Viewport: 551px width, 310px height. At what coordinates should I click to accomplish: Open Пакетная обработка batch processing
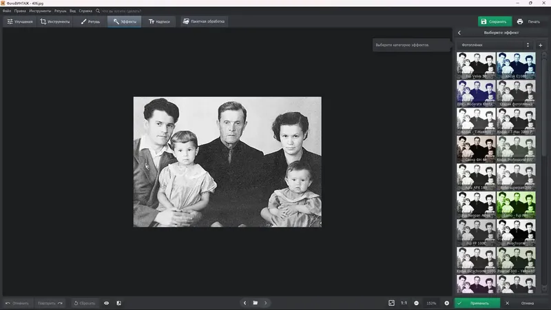click(x=204, y=21)
